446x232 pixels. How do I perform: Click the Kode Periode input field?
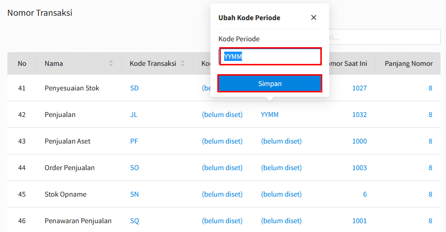click(270, 57)
